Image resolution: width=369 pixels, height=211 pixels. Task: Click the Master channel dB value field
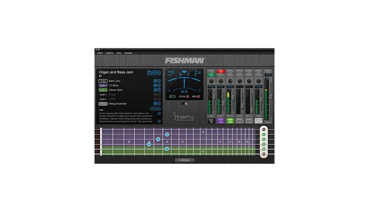tap(268, 75)
